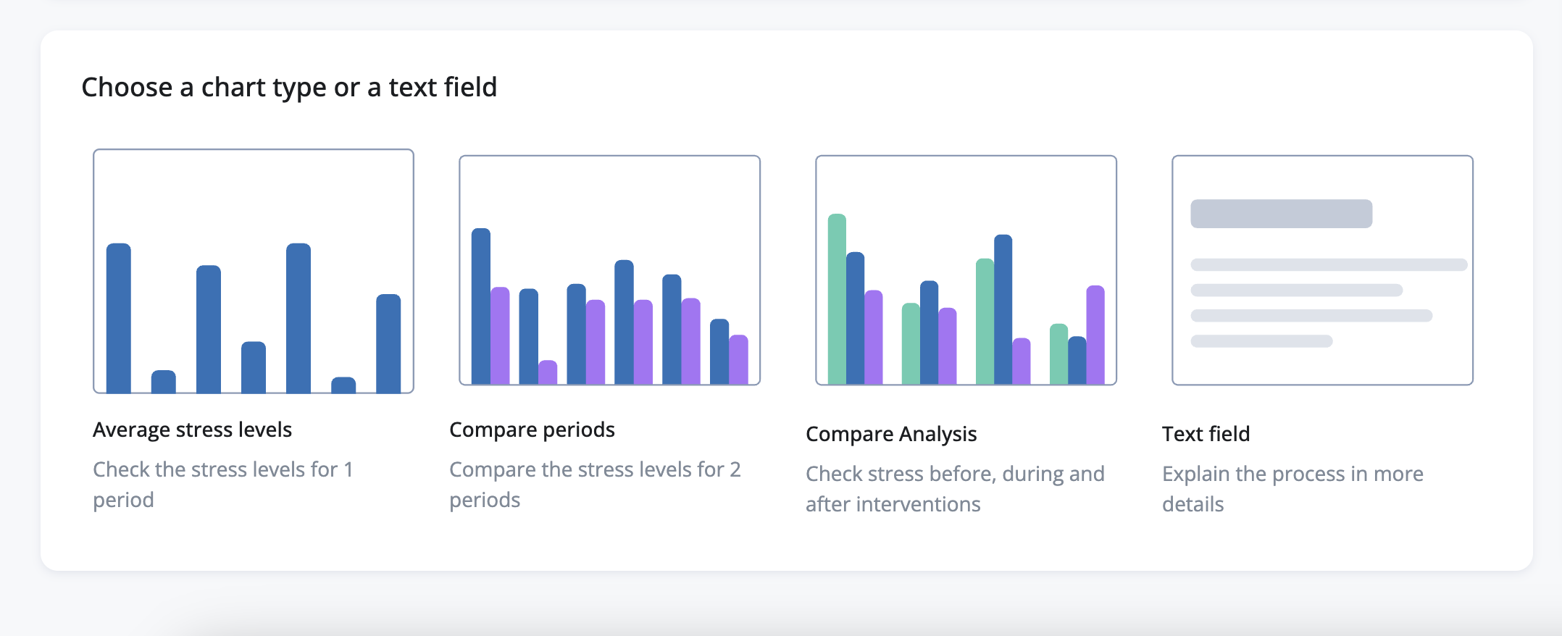This screenshot has width=1562, height=636.
Task: Select the Average stress levels chart thumbnail
Action: click(x=253, y=271)
